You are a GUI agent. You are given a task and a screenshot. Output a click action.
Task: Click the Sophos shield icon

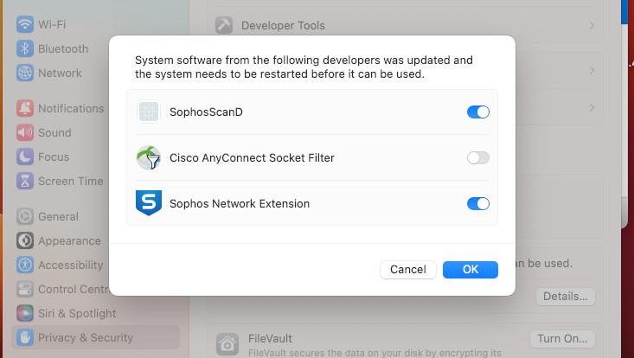click(x=149, y=203)
